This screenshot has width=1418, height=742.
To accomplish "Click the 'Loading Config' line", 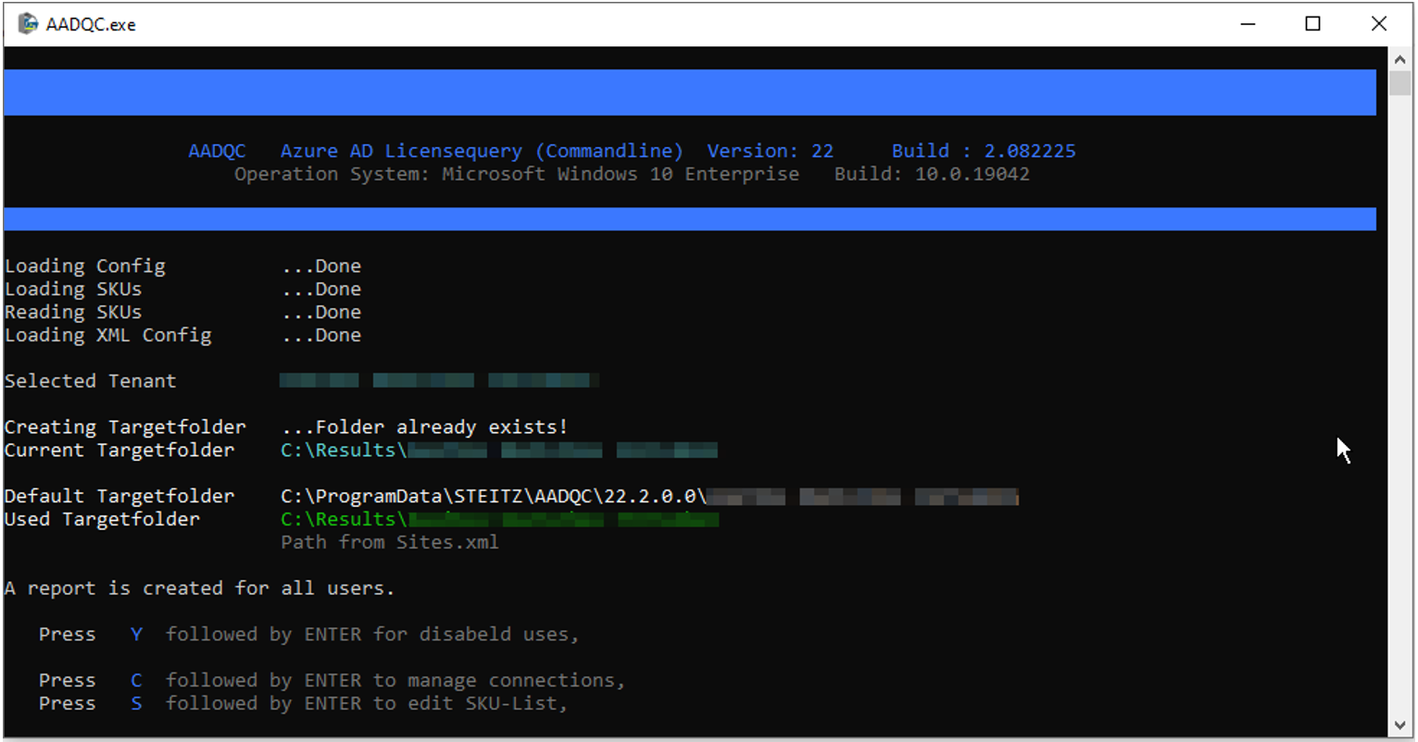I will [x=85, y=266].
